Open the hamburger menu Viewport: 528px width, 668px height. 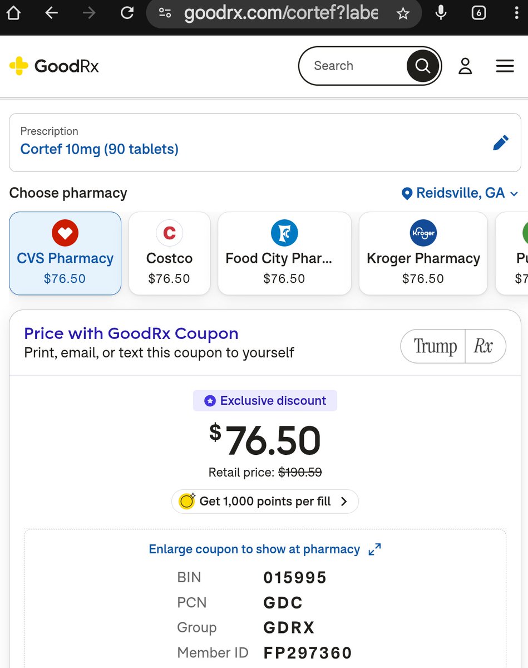(x=505, y=66)
